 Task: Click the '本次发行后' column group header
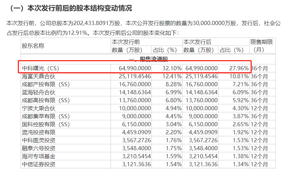tap(197, 42)
